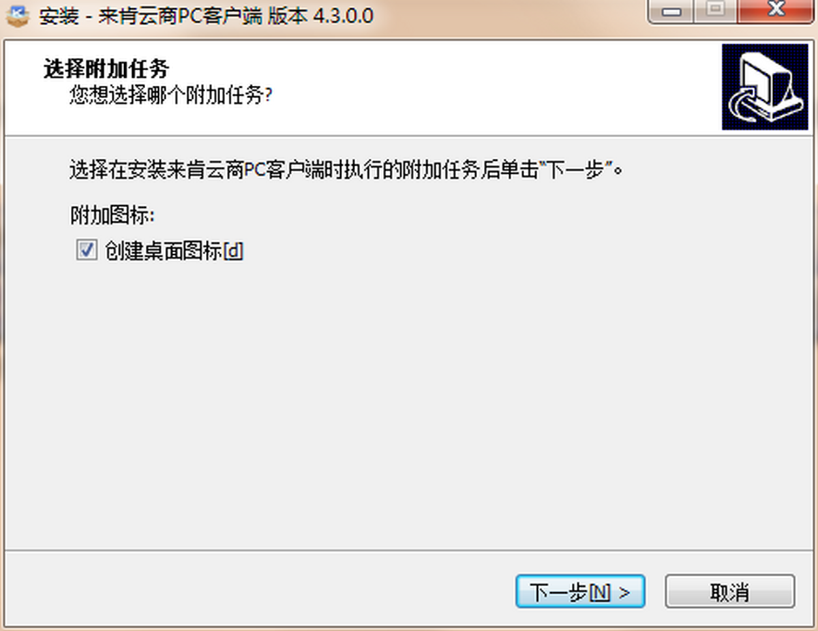Click the greyed-out maximize button
The height and width of the screenshot is (631, 818).
pos(714,12)
